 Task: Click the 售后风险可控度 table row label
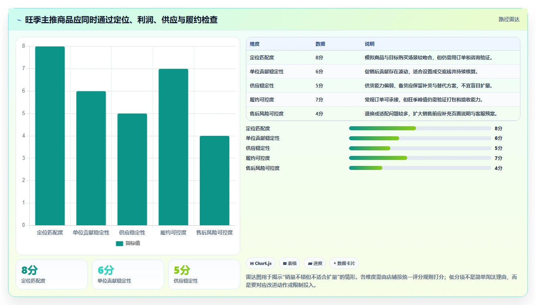[x=267, y=114]
